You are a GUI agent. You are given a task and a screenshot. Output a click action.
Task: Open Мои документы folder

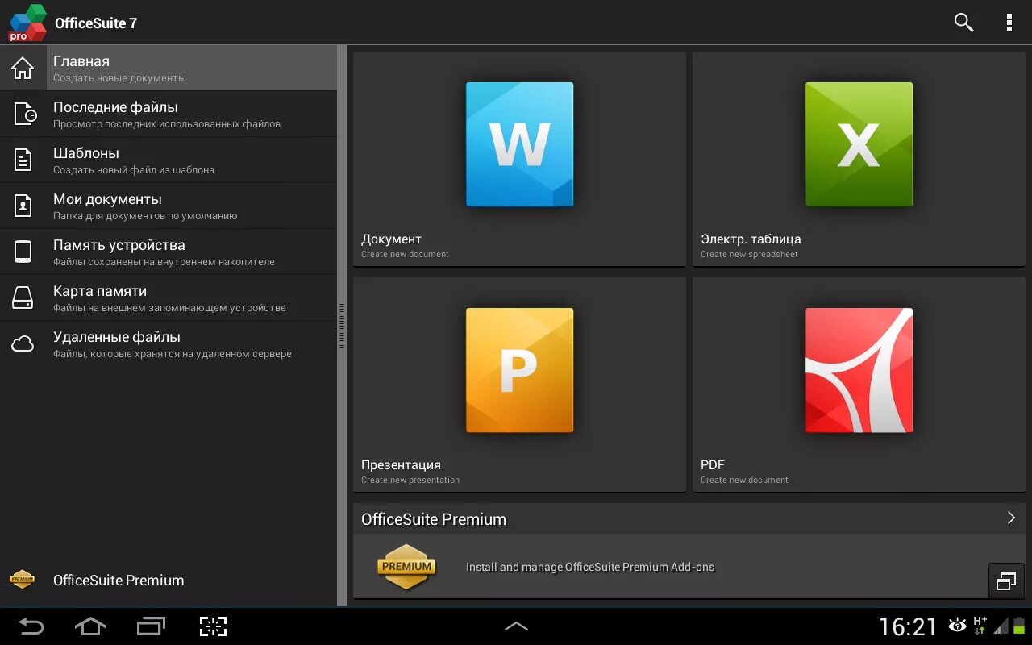[169, 206]
